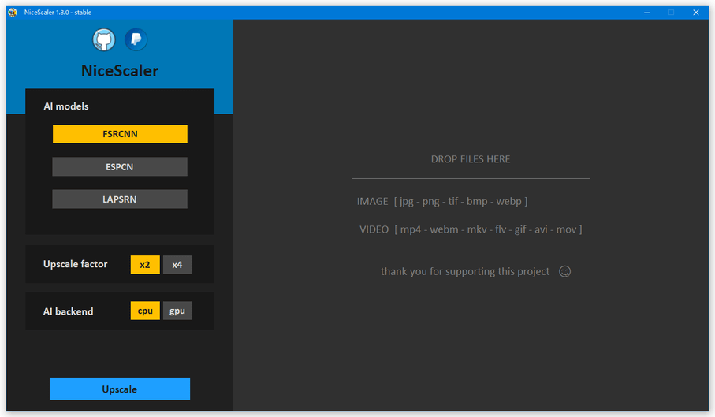This screenshot has height=417, width=715.
Task: Set upscale factor to x4
Action: 177,265
